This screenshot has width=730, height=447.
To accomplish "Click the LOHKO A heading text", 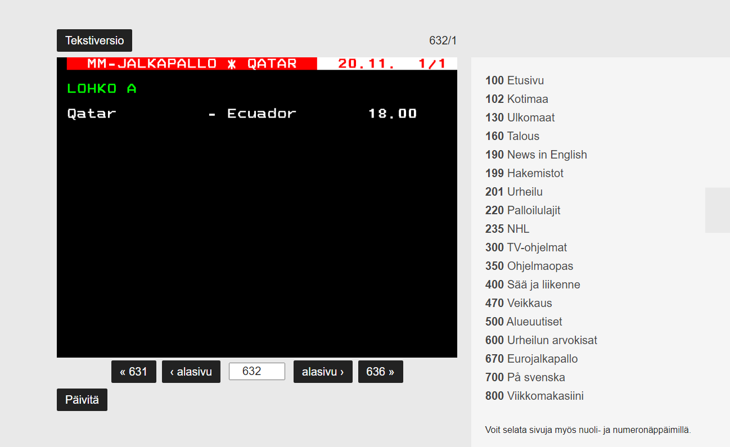I will (x=102, y=88).
